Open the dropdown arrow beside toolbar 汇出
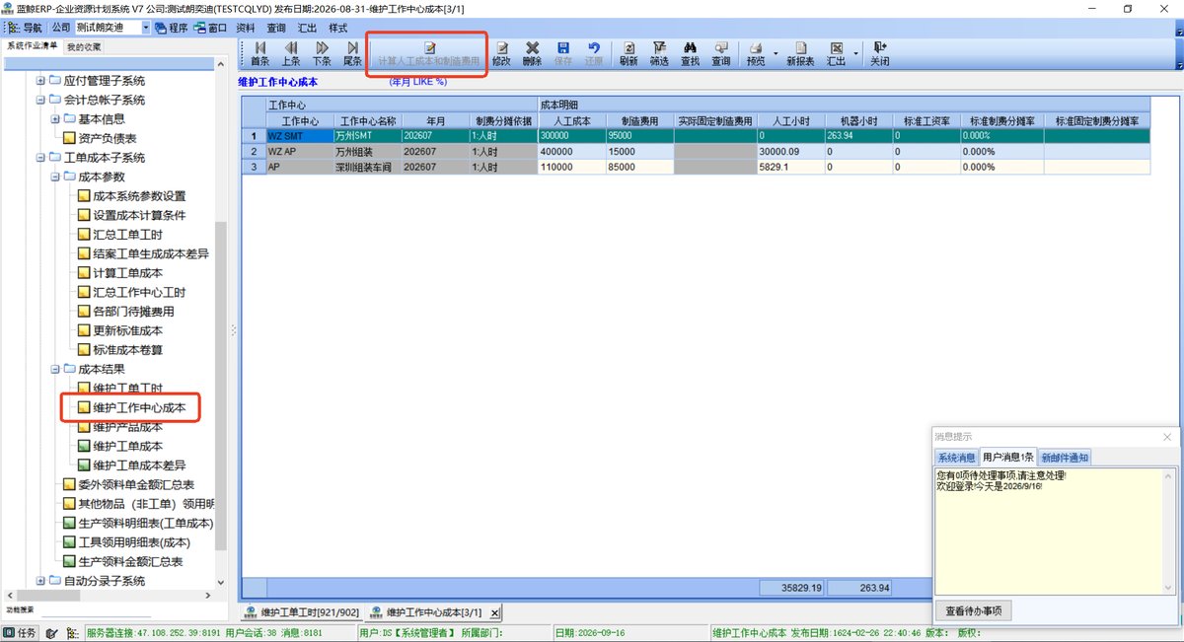This screenshot has height=642, width=1184. coord(853,53)
